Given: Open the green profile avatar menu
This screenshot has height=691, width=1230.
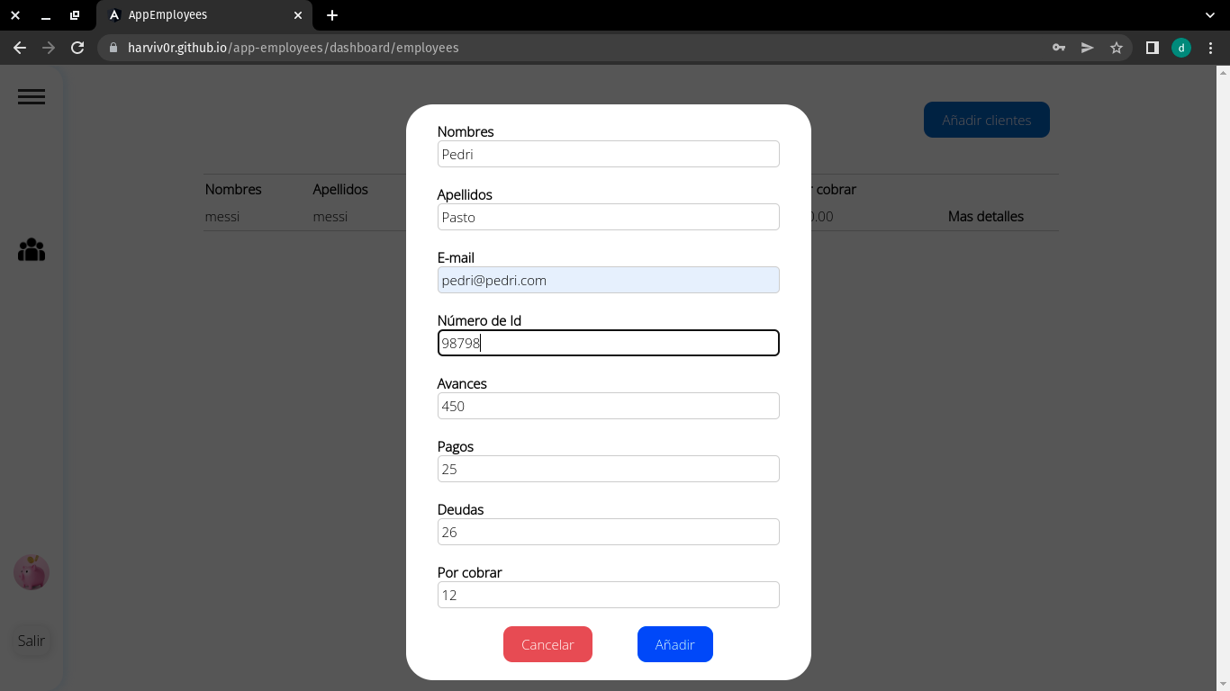Looking at the screenshot, I should coord(1181,48).
